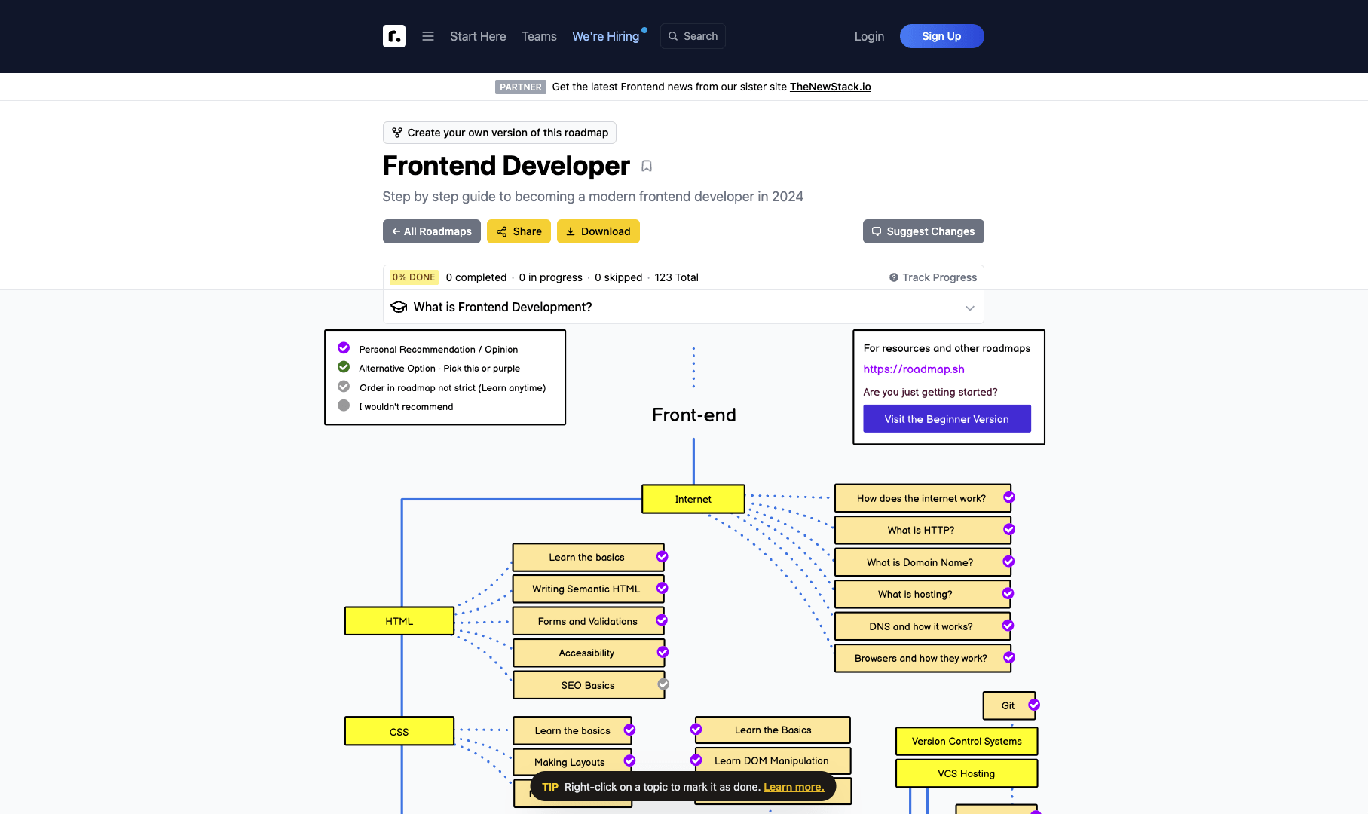Open the hamburger menu icon
Image resolution: width=1368 pixels, height=814 pixels.
428,36
